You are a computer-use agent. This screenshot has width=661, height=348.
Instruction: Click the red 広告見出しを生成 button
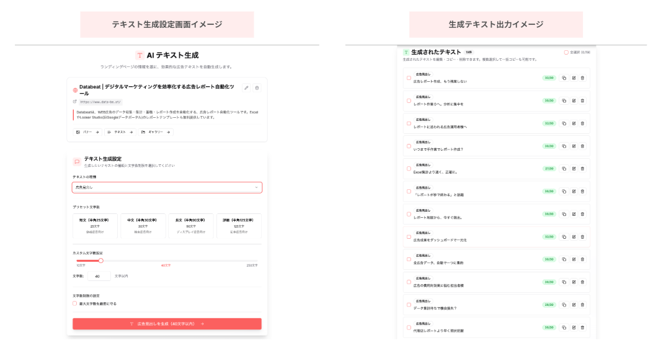click(x=167, y=324)
